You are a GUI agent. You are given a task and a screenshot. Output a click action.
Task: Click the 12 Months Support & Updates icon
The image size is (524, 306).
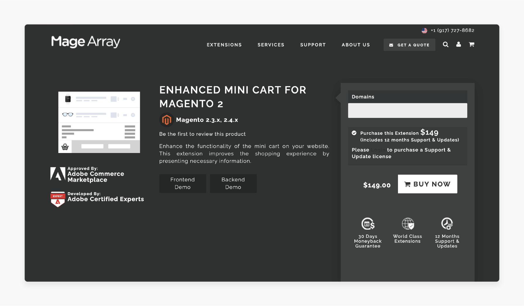[447, 224]
